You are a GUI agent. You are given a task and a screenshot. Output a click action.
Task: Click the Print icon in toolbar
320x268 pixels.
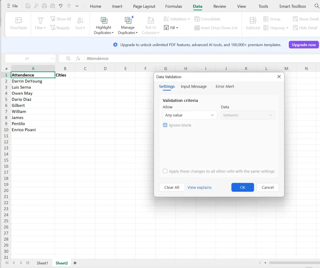click(44, 6)
